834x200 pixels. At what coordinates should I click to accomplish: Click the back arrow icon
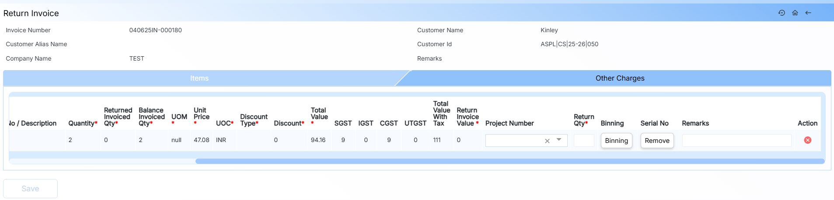(808, 13)
